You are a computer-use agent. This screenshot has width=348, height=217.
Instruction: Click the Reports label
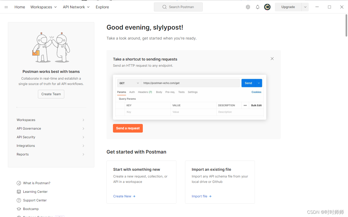click(23, 154)
